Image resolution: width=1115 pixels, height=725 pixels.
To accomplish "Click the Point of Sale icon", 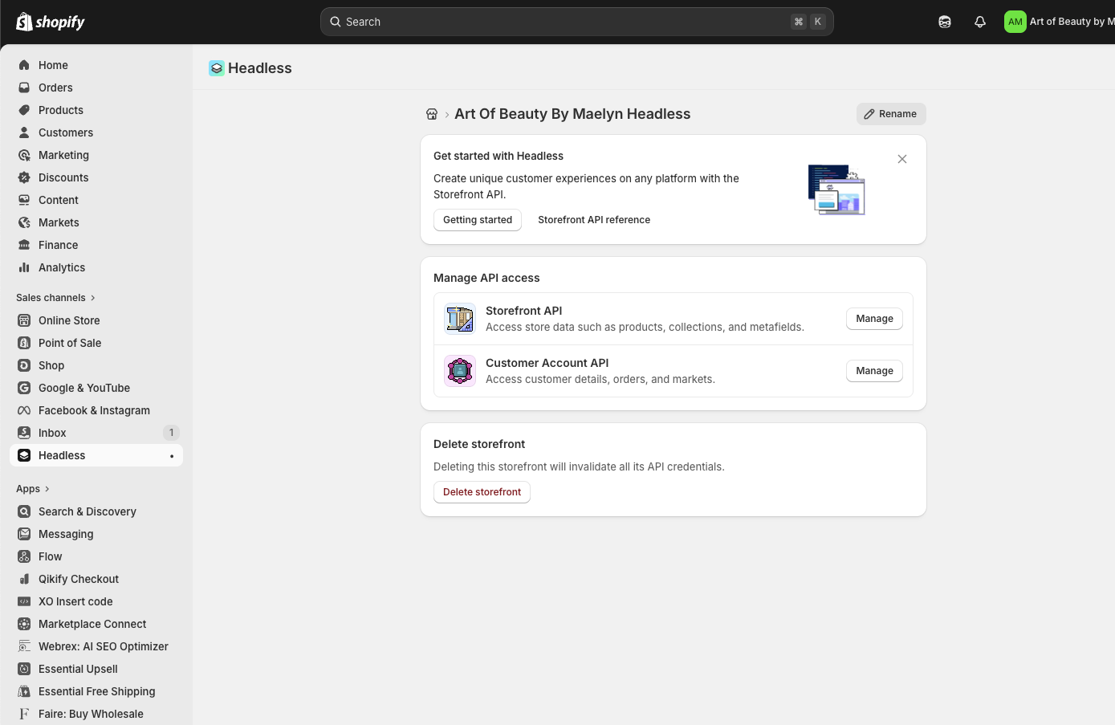I will click(24, 343).
